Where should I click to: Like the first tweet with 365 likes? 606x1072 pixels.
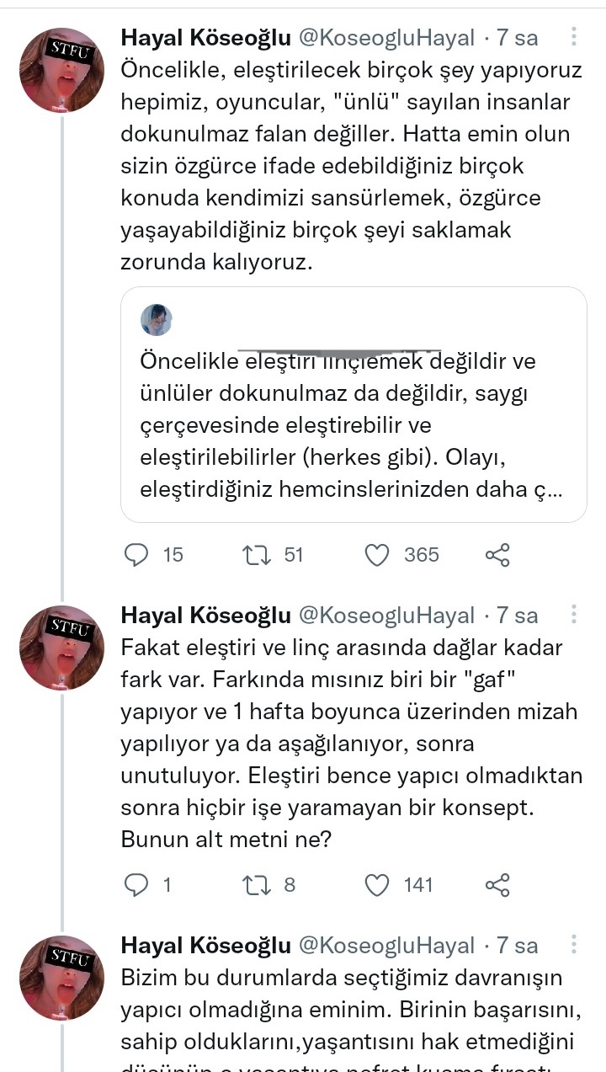378,554
